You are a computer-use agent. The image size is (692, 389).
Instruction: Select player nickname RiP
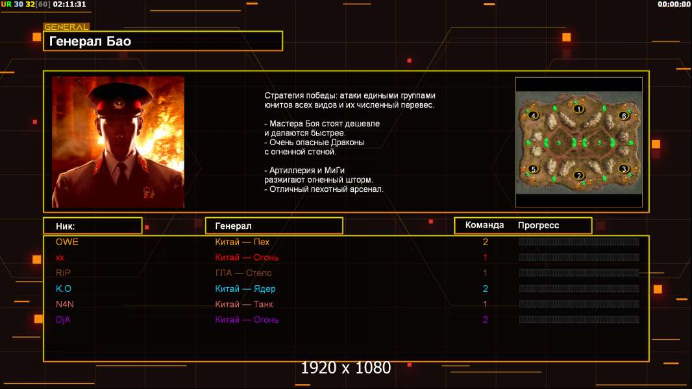pyautogui.click(x=63, y=273)
